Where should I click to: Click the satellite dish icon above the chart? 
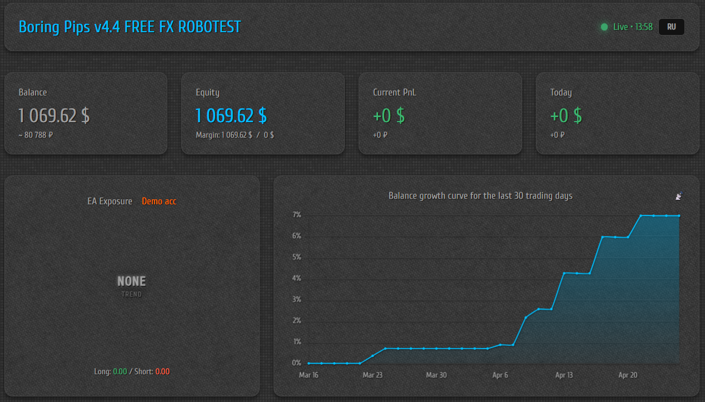click(679, 196)
